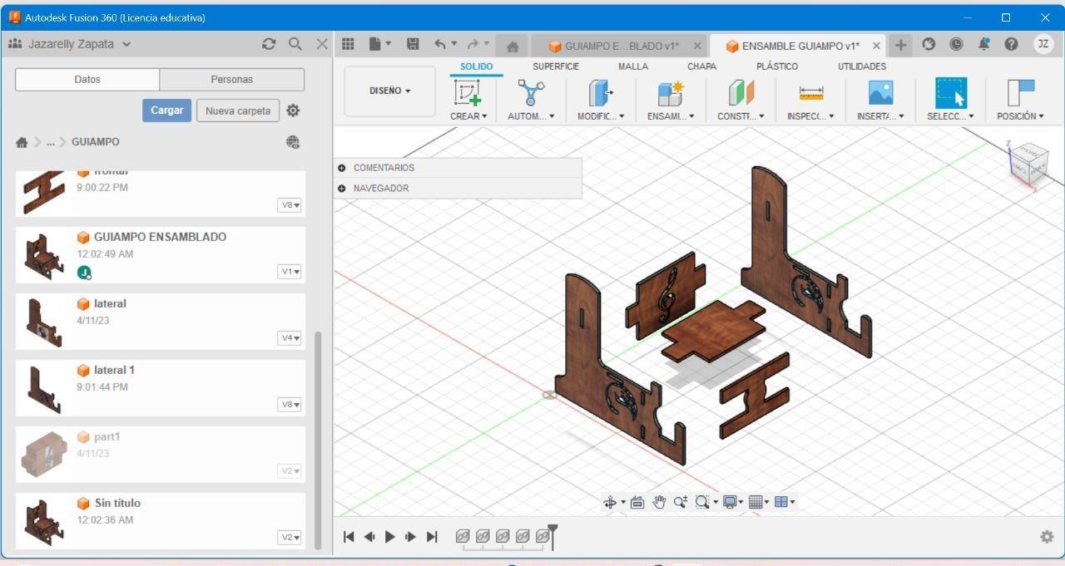Open version V4 dropdown for lateral
Screen dimensions: 1065x566
[290, 338]
